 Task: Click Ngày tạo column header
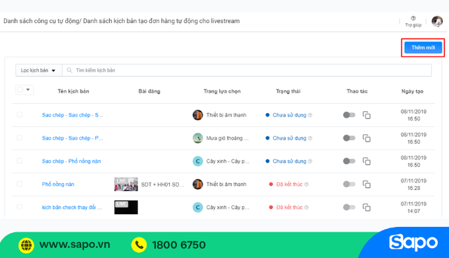pos(412,91)
